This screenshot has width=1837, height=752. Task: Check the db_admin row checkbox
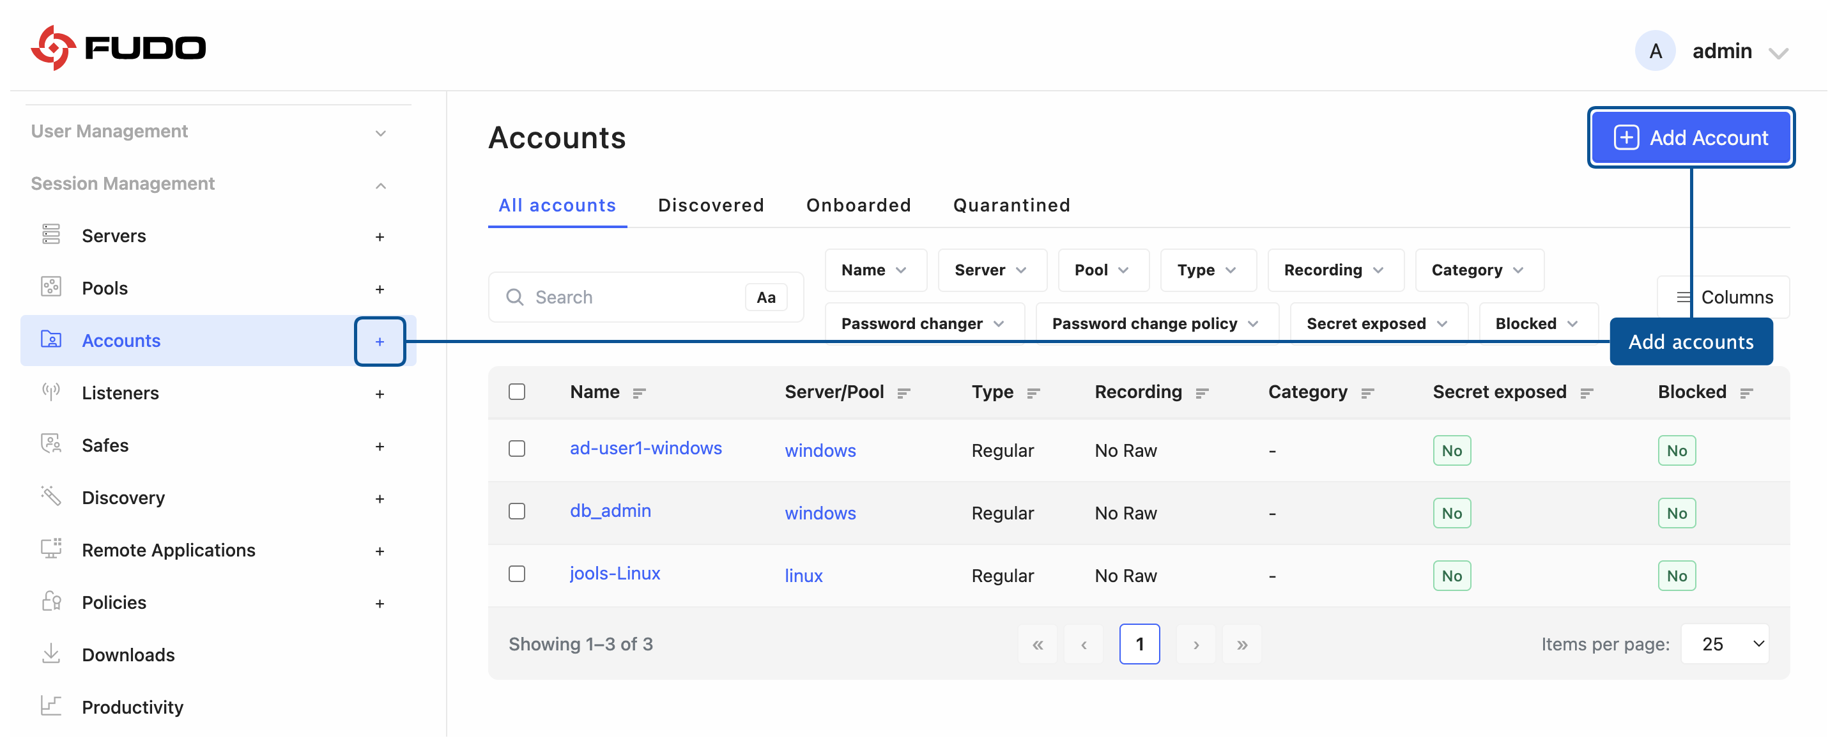coord(516,511)
